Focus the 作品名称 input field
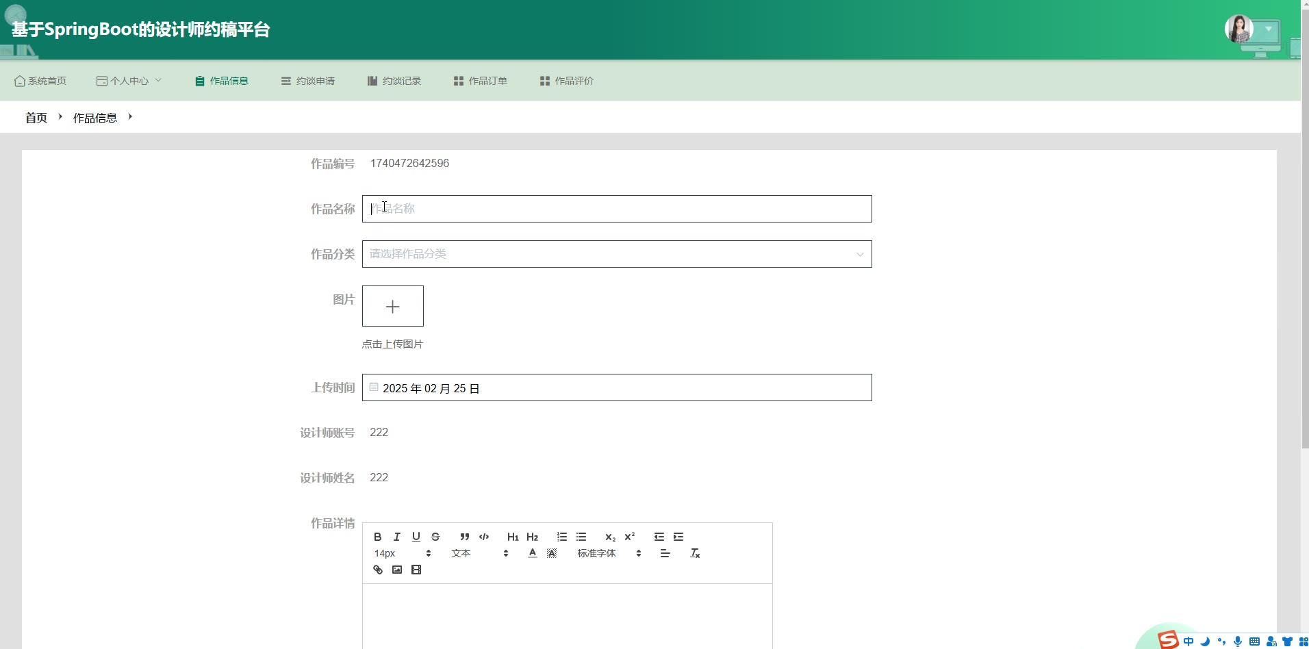Viewport: 1309px width, 649px height. [617, 209]
